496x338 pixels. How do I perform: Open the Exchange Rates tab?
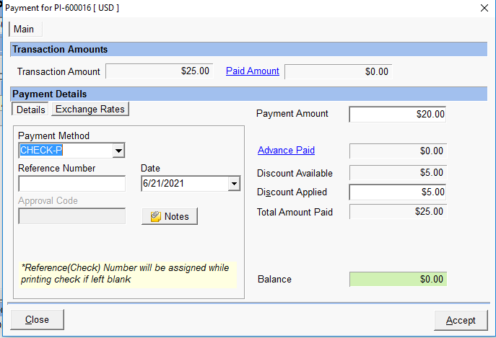tap(90, 110)
